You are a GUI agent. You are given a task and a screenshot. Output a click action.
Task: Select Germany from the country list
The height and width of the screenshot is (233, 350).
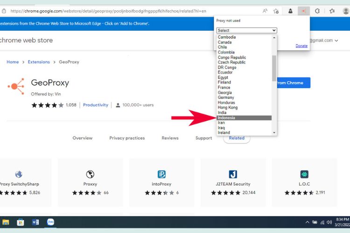[244, 97]
